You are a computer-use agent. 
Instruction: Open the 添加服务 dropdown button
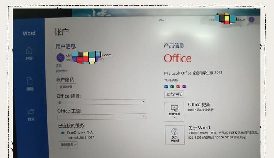click(68, 145)
